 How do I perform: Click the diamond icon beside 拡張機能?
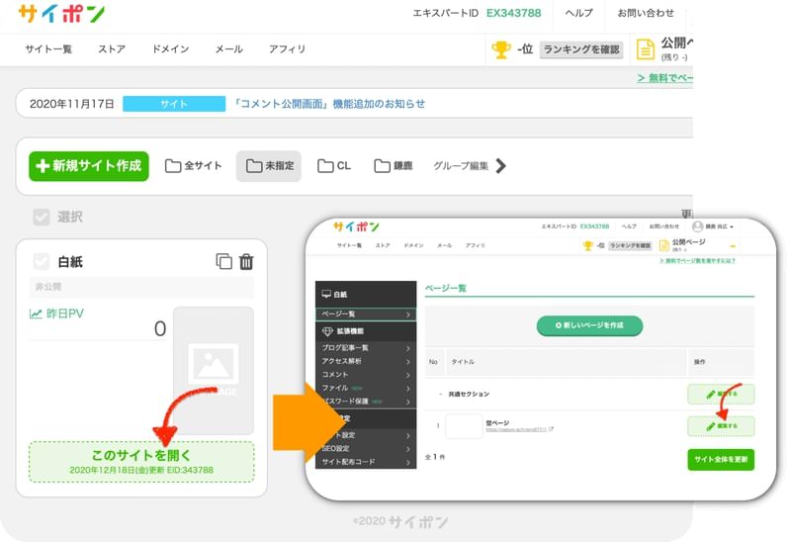click(327, 331)
